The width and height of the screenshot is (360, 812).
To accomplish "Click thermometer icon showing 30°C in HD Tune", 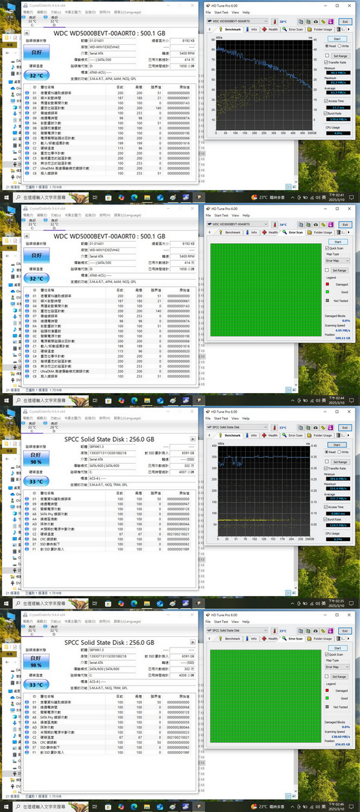I will 274,21.
